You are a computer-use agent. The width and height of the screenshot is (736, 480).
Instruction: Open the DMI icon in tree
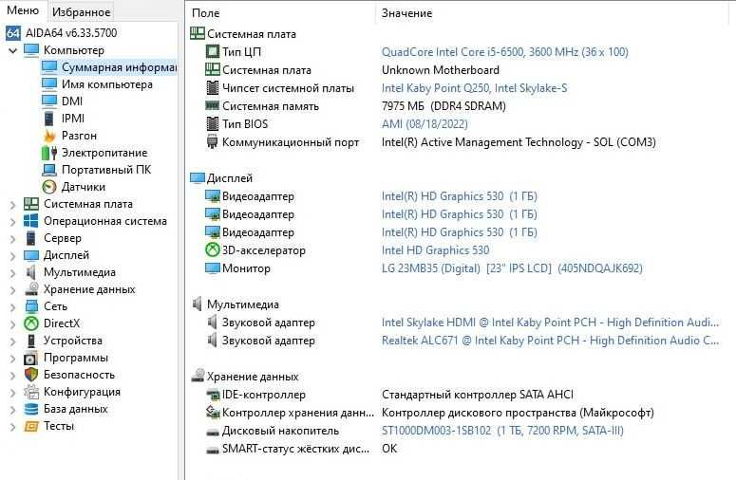[49, 102]
